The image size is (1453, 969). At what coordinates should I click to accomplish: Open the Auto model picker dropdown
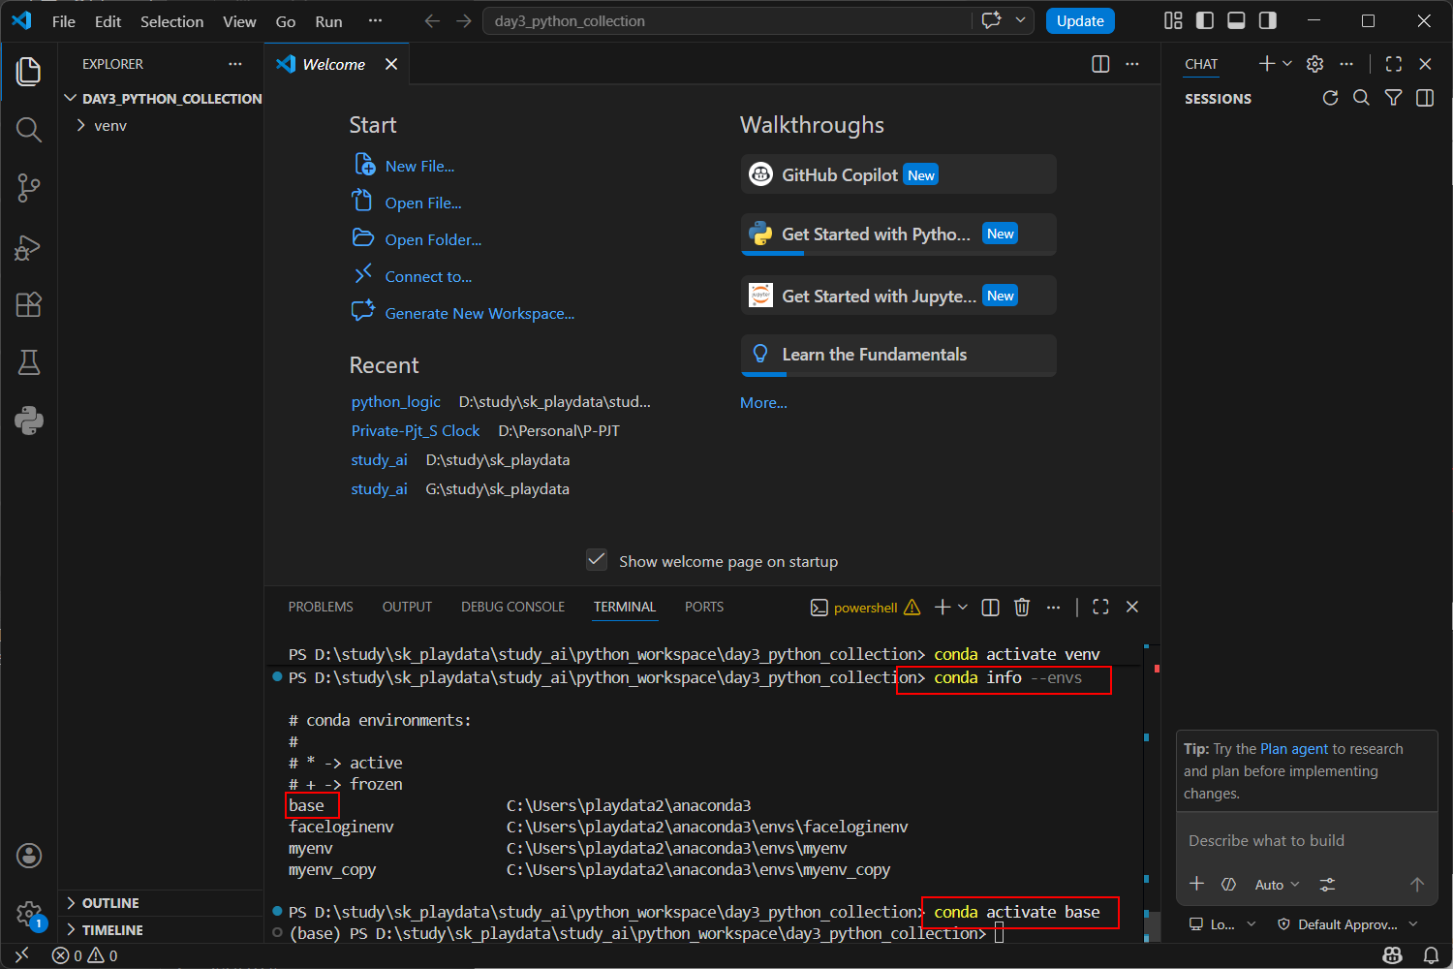point(1277,885)
